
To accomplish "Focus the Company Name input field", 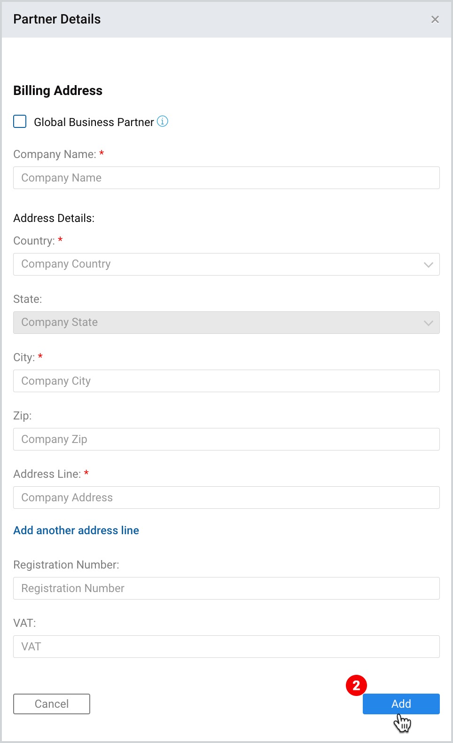I will pyautogui.click(x=226, y=178).
